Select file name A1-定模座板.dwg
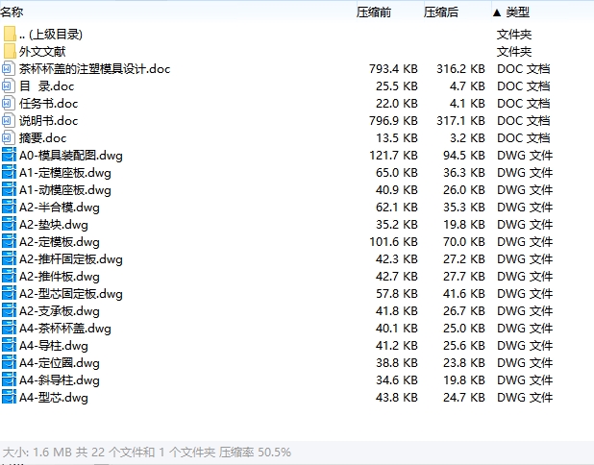 65,173
